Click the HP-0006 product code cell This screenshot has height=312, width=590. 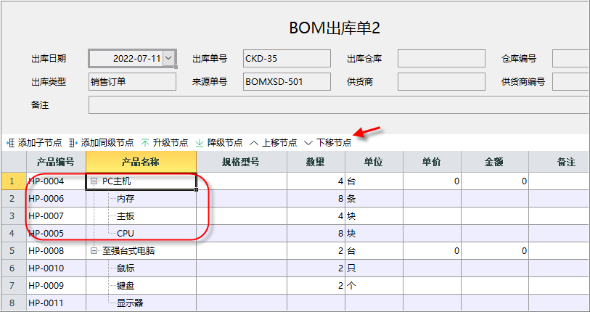pyautogui.click(x=56, y=199)
